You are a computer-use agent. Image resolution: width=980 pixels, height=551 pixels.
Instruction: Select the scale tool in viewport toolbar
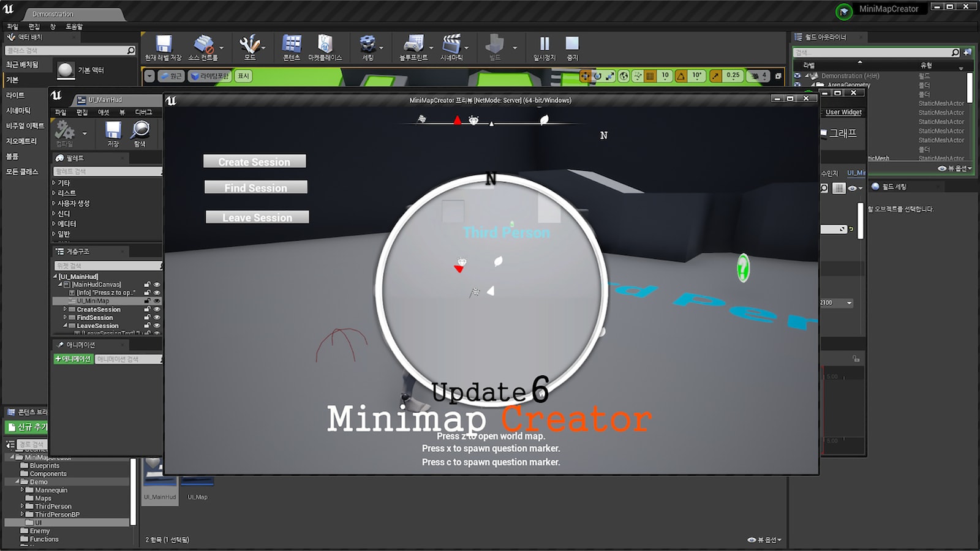[x=608, y=76]
